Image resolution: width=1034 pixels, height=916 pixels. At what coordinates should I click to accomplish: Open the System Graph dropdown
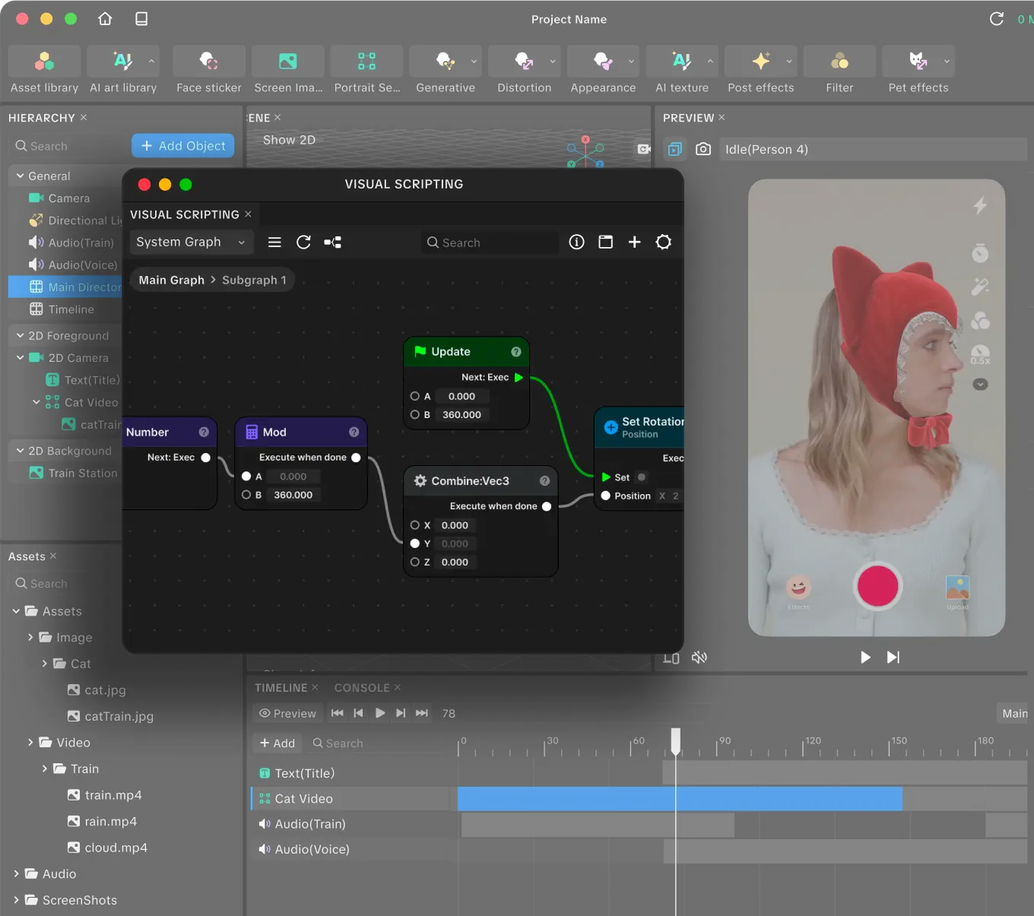[x=191, y=242]
